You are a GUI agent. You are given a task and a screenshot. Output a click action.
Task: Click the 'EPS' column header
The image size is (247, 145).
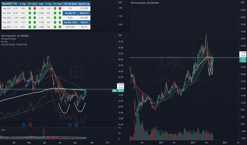pos(15,4)
